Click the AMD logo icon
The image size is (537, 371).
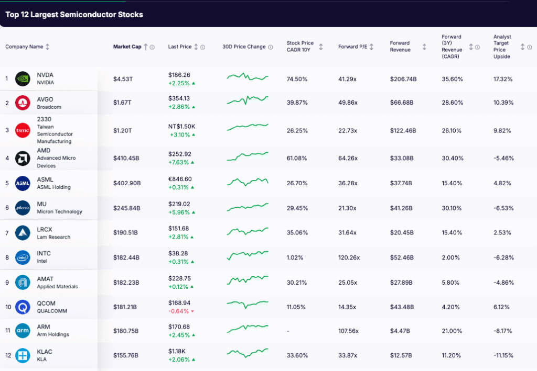coord(22,158)
